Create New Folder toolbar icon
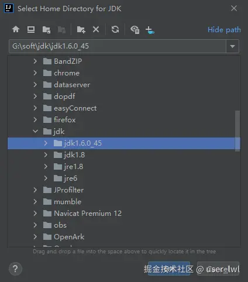 pos(81,30)
